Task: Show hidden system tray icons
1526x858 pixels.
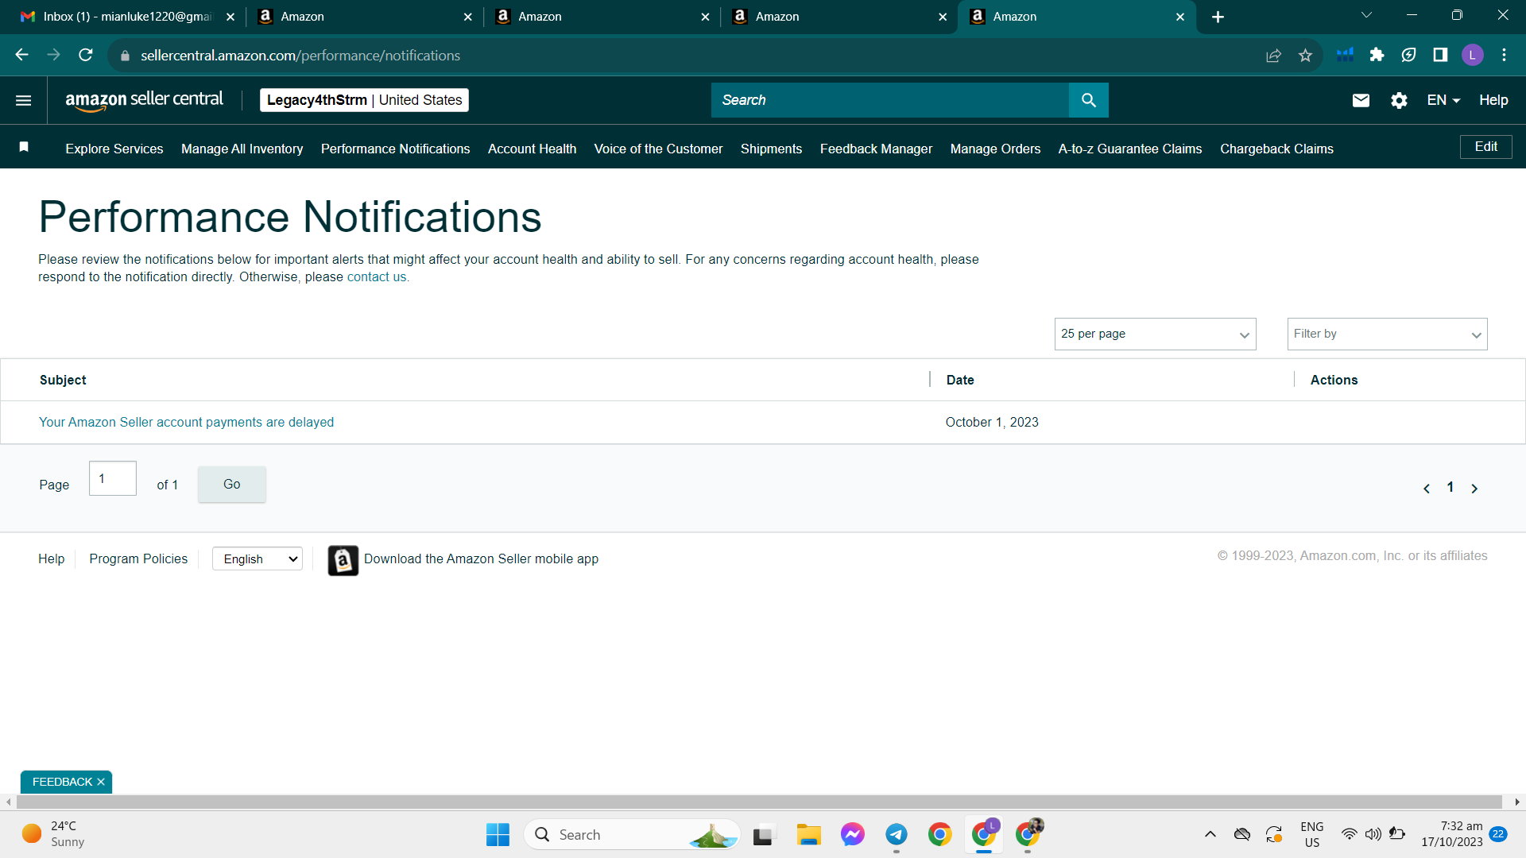Action: coord(1210,834)
